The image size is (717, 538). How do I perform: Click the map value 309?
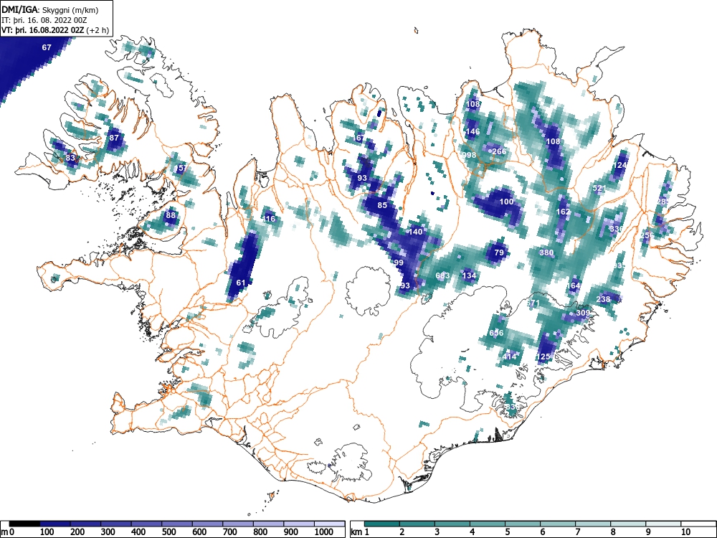coord(582,313)
